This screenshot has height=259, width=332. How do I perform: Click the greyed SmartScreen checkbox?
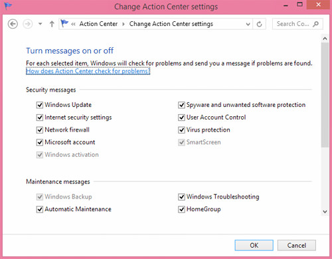181,142
